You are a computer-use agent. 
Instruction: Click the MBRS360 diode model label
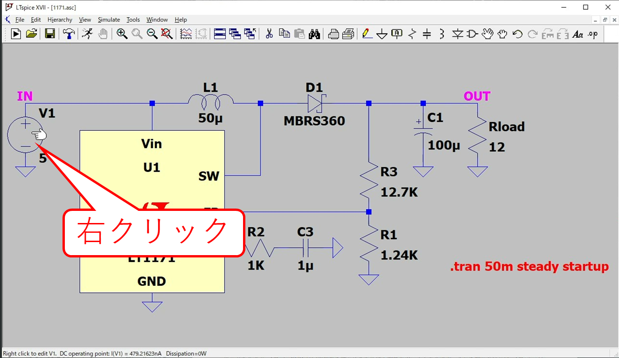pos(314,121)
